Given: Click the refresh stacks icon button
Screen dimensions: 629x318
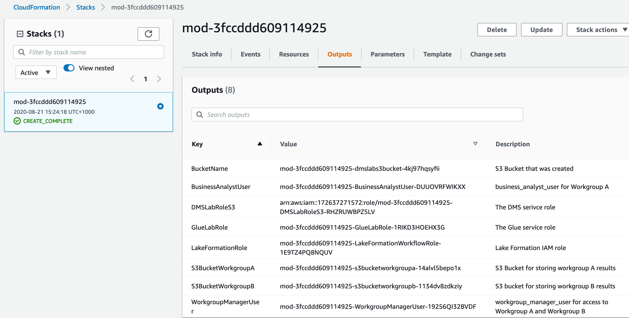Looking at the screenshot, I should [148, 34].
